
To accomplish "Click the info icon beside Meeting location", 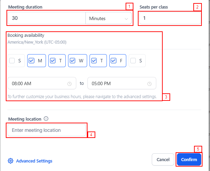I will tap(46, 119).
